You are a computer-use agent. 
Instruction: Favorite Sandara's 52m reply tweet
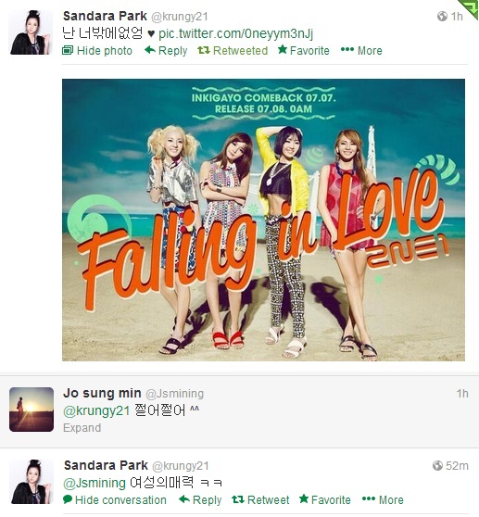click(x=324, y=499)
